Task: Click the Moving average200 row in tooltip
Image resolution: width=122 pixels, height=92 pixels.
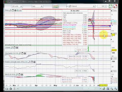Action: coord(75,25)
